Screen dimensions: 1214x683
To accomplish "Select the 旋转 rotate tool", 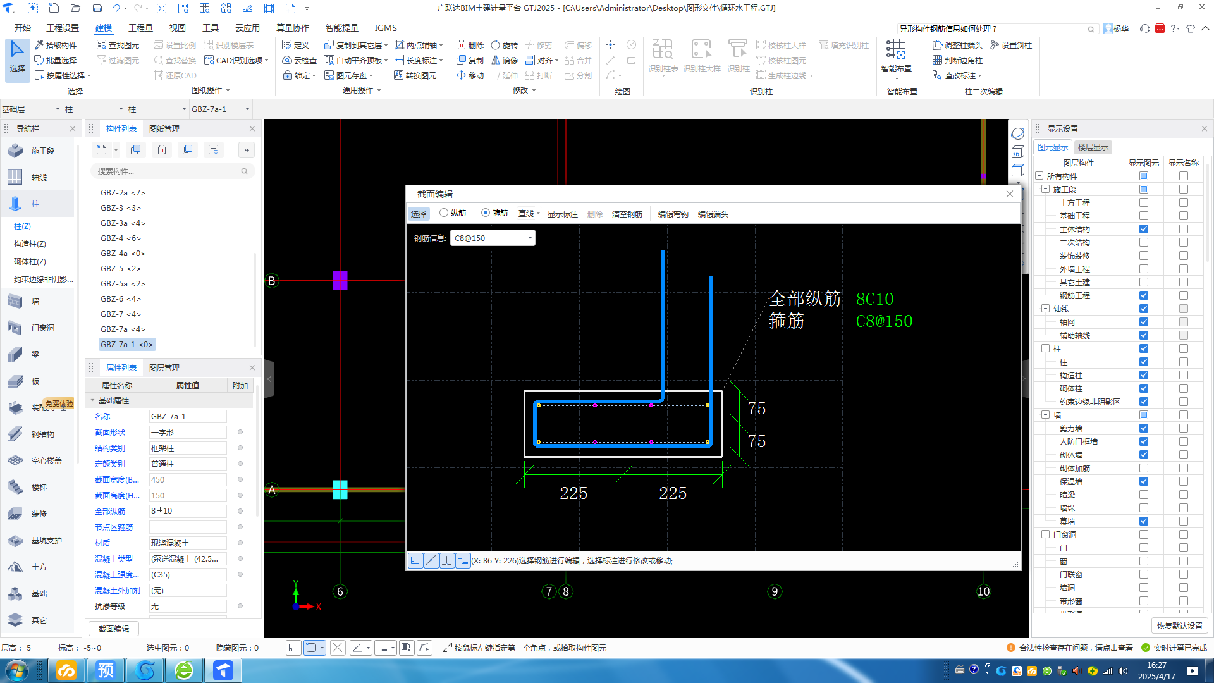I will 505,45.
